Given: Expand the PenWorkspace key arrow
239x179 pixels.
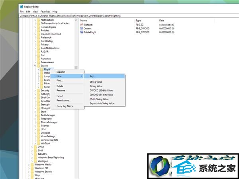Looking at the screenshot, I should (35, 27).
